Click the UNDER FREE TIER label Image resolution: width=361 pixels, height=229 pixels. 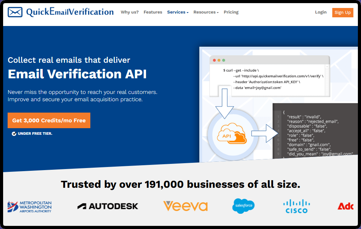[x=35, y=134]
